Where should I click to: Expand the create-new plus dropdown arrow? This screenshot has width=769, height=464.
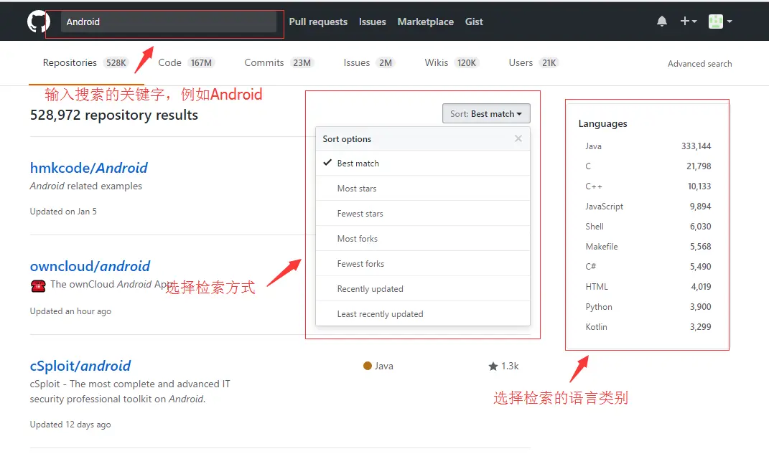click(x=693, y=21)
